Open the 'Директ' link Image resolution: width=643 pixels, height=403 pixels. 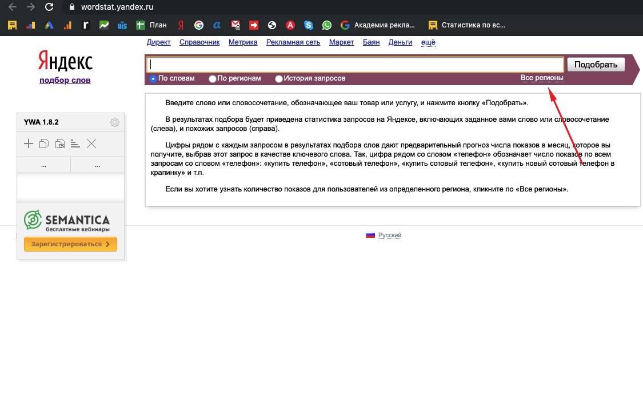tap(159, 42)
